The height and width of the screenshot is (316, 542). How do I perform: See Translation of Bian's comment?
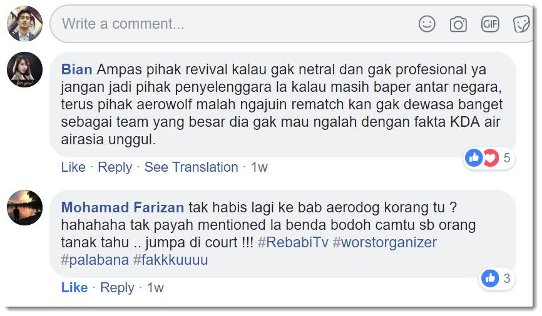tap(191, 167)
